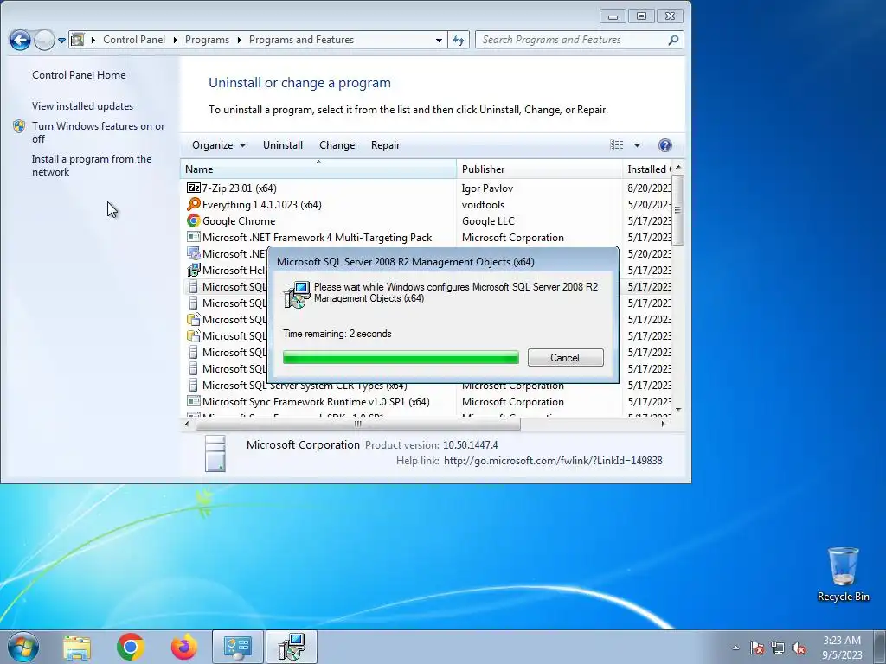Switch to Control Panel taskbar button

[237, 647]
